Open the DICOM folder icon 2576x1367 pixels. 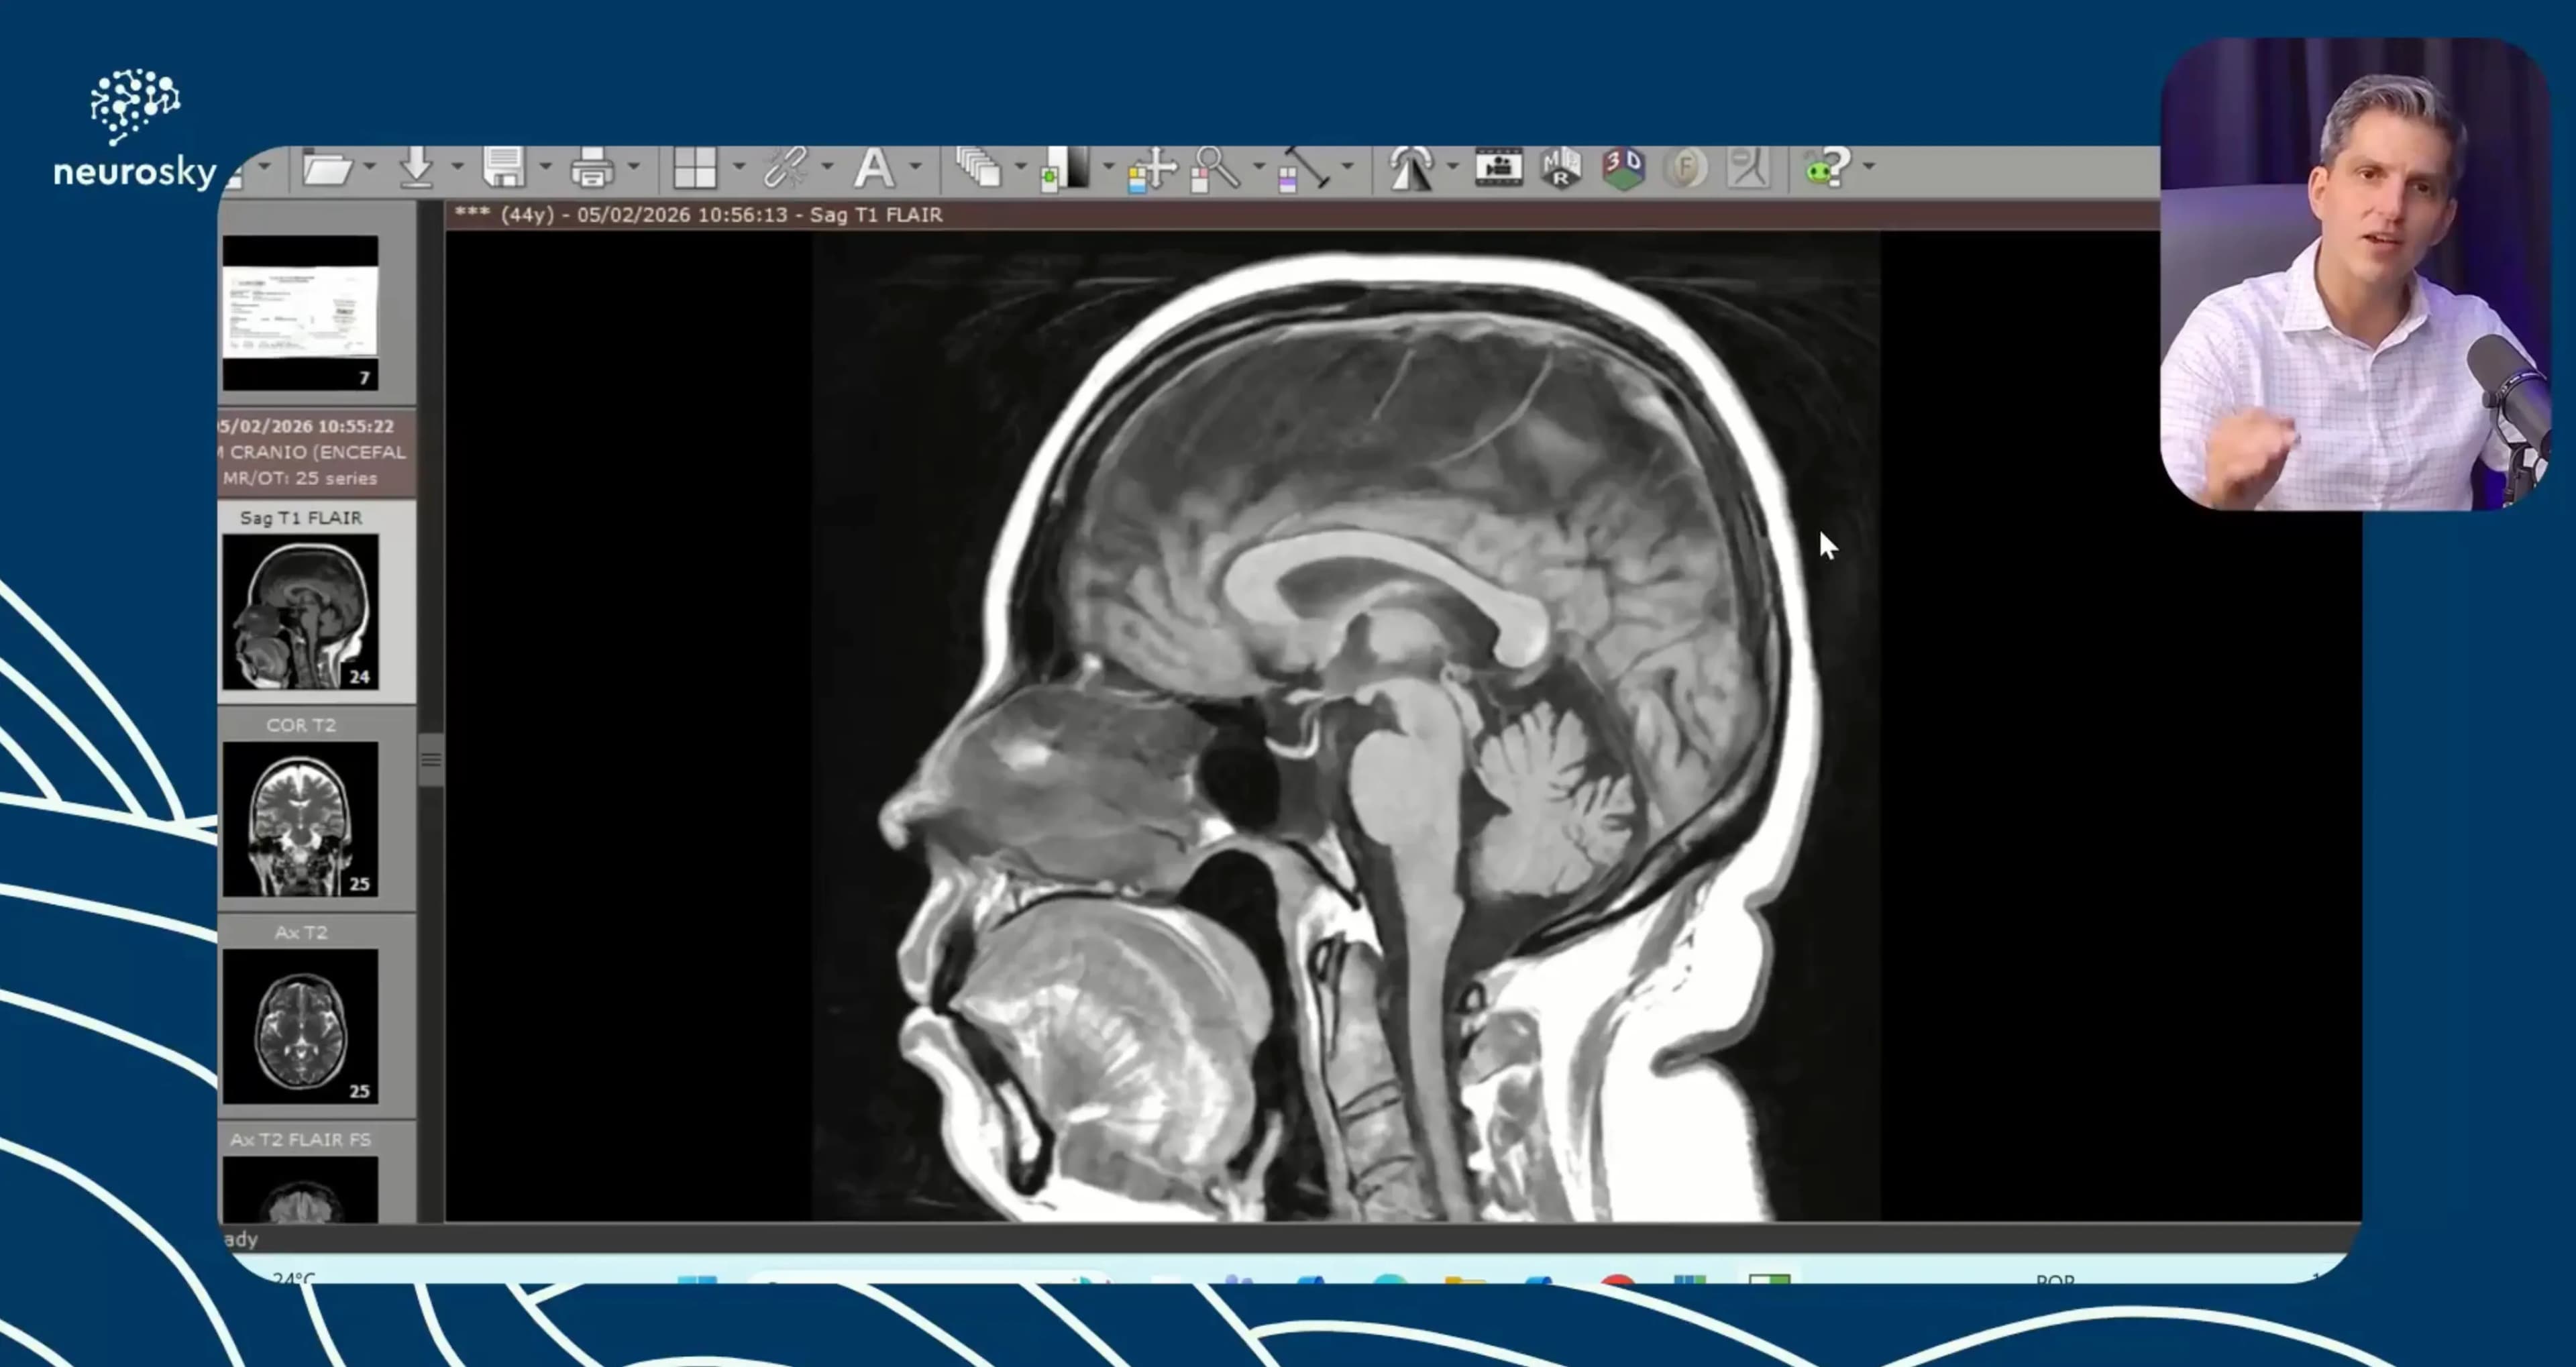[326, 168]
